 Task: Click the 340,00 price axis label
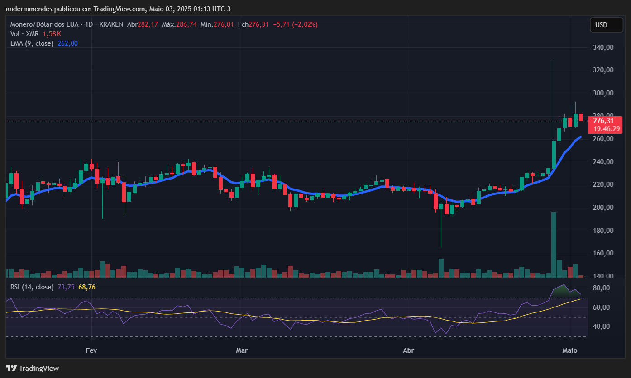click(x=603, y=47)
